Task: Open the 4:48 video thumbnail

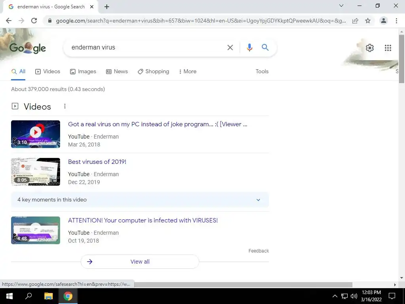Action: coord(36,230)
